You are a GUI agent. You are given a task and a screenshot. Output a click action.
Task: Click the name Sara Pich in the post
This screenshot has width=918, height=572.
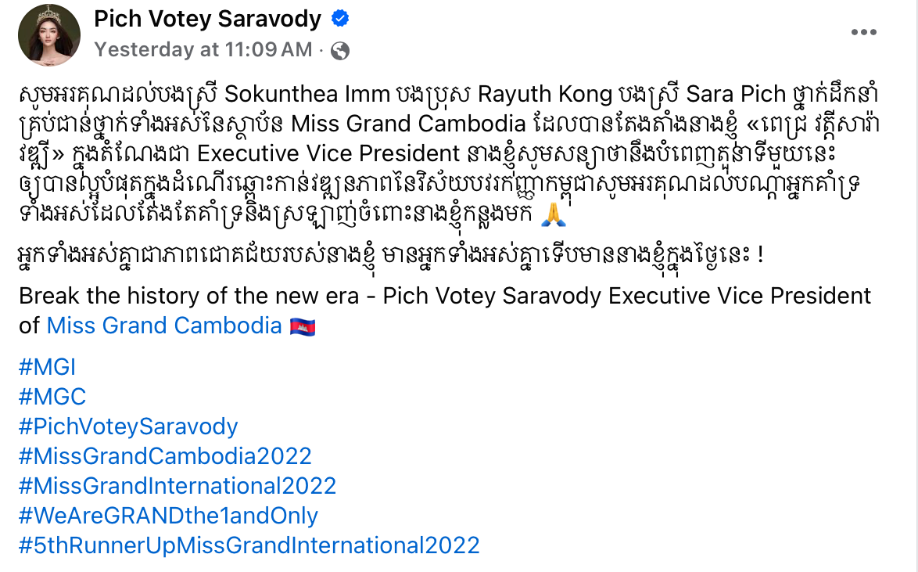click(737, 94)
